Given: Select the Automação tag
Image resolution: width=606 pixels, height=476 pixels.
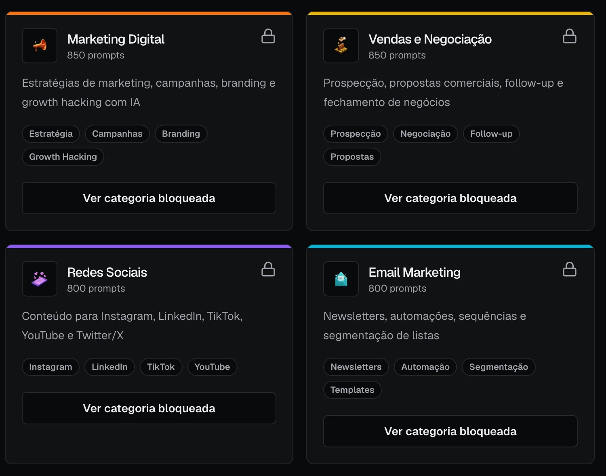Looking at the screenshot, I should [x=425, y=367].
